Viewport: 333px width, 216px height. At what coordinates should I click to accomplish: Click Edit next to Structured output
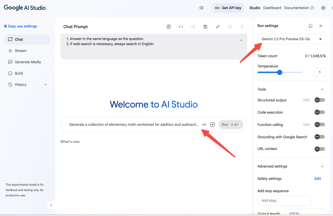306,100
